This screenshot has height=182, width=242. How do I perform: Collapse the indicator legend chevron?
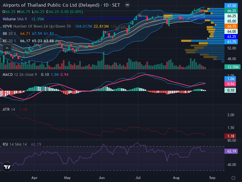(x=7, y=48)
